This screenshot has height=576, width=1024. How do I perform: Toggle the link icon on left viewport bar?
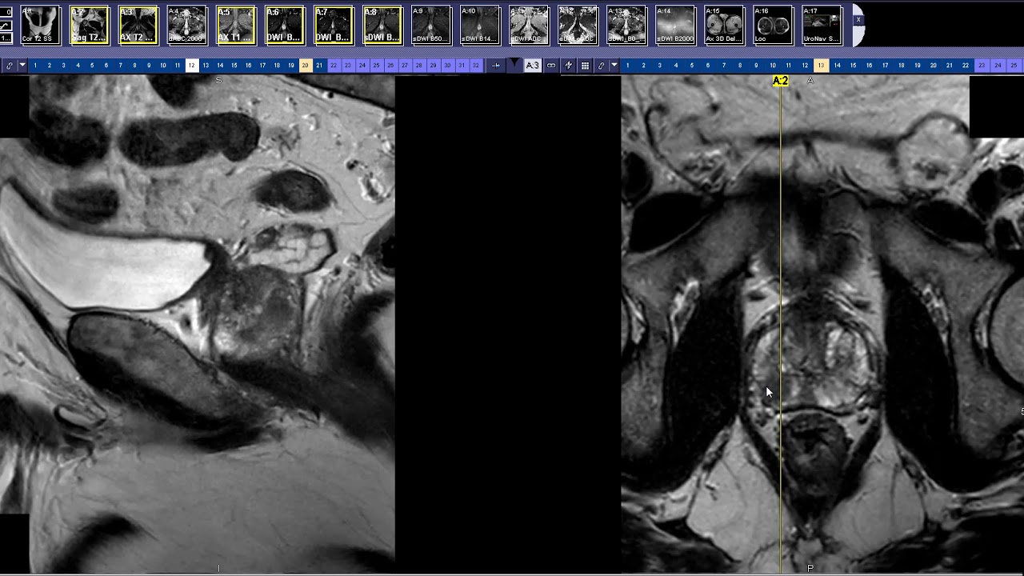coord(10,66)
